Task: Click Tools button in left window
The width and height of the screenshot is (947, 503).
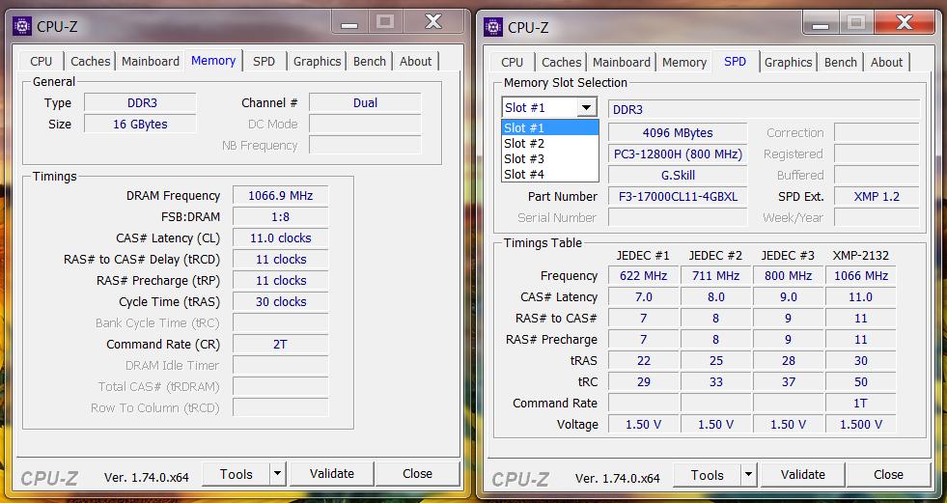Action: [237, 474]
